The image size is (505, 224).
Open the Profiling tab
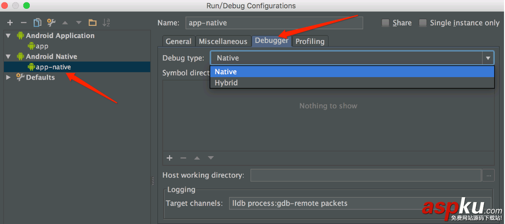click(310, 41)
